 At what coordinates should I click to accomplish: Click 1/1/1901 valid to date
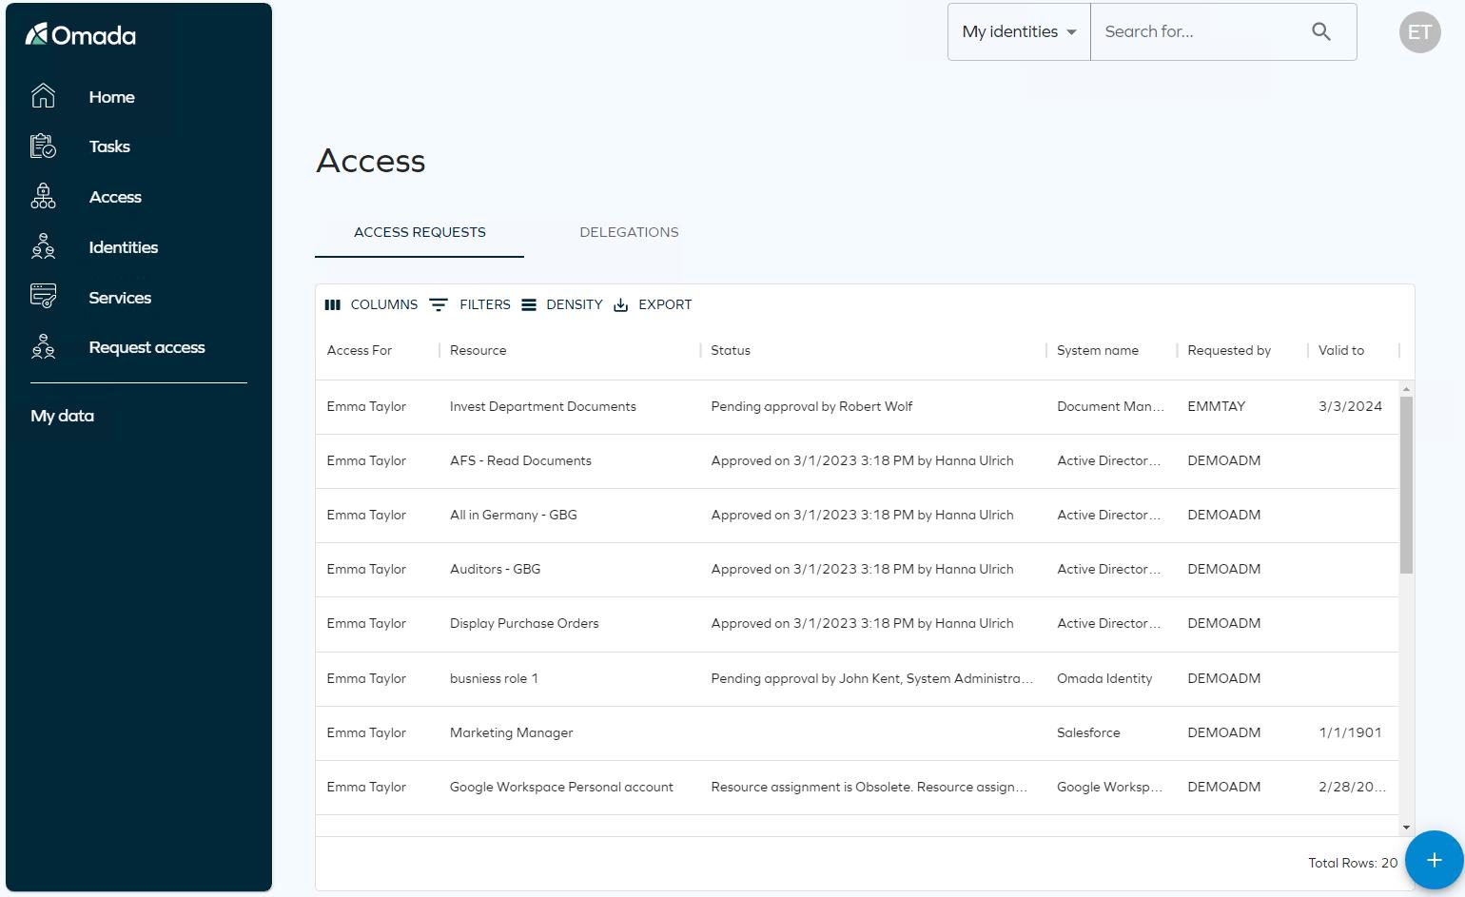(x=1350, y=732)
